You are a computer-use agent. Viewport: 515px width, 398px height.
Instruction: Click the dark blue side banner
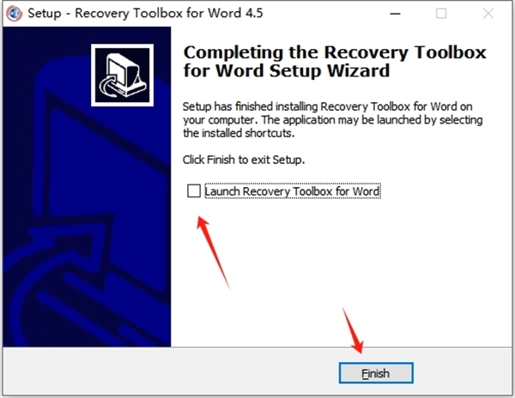(87, 187)
